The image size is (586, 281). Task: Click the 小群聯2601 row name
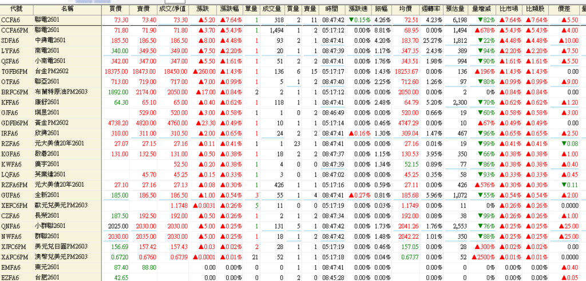coord(50,225)
